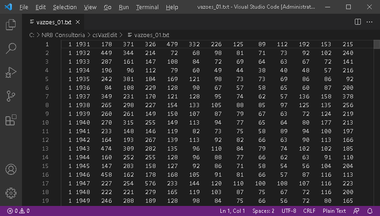Open the Extensions view
The image size is (380, 216).
pyautogui.click(x=11, y=120)
